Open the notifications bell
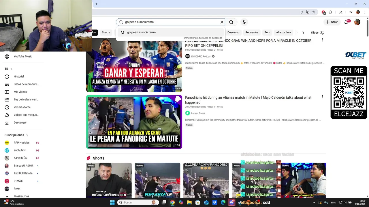Image resolution: width=369 pixels, height=207 pixels. pyautogui.click(x=347, y=22)
